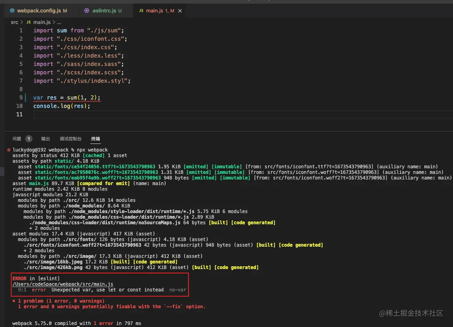Switch to the .eslintrc.js tab

coord(103,11)
